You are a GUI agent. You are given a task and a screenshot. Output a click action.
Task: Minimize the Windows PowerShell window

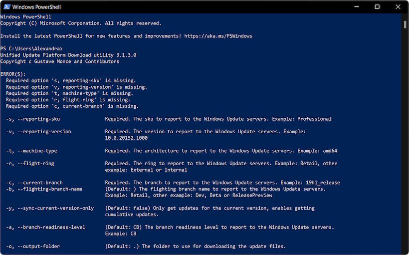[x=356, y=7]
